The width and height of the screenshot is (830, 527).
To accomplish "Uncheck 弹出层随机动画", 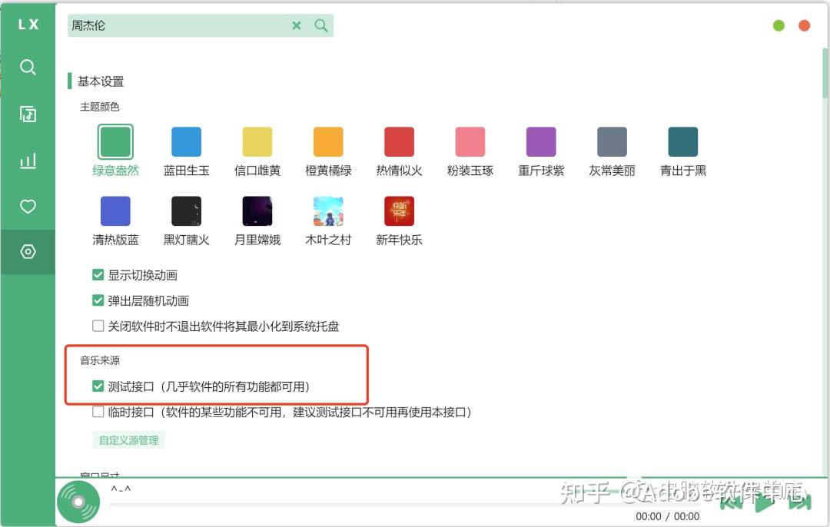I will pos(98,299).
